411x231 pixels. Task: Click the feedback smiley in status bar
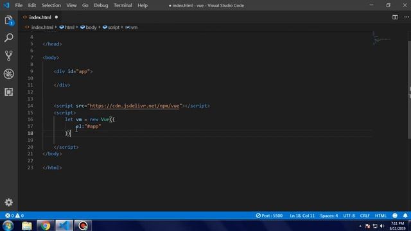(395, 216)
